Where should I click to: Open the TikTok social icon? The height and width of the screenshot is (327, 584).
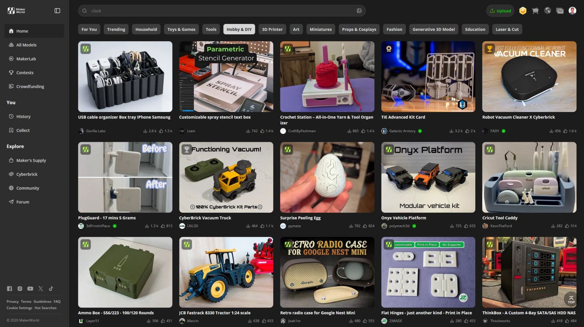(51, 288)
